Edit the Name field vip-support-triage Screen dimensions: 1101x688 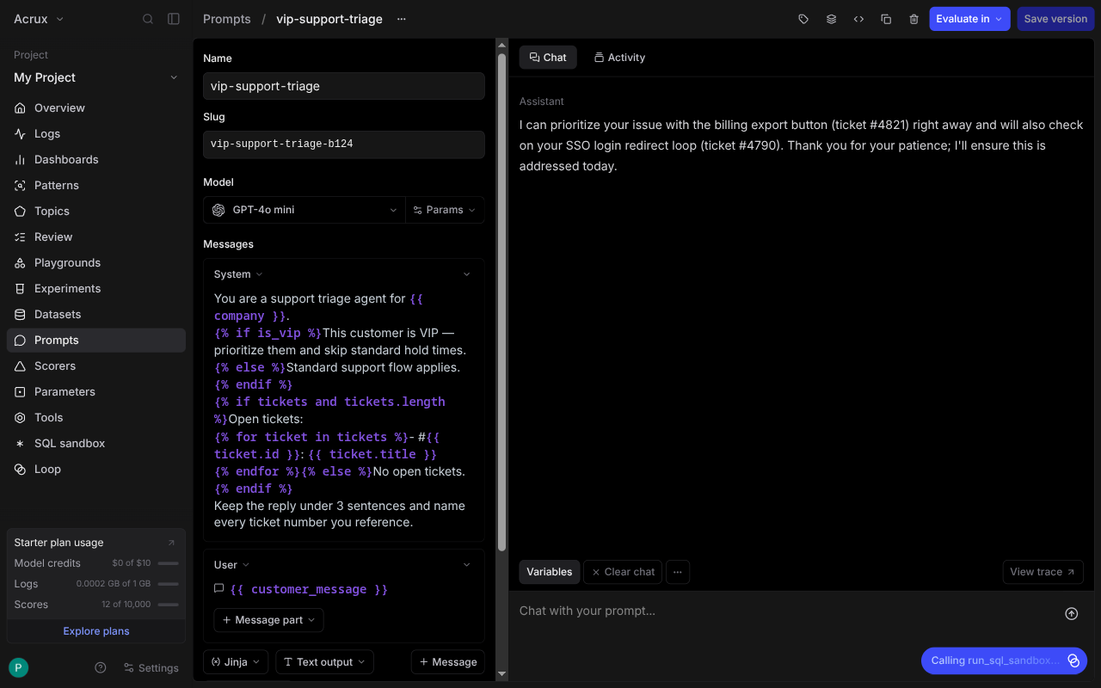344,86
